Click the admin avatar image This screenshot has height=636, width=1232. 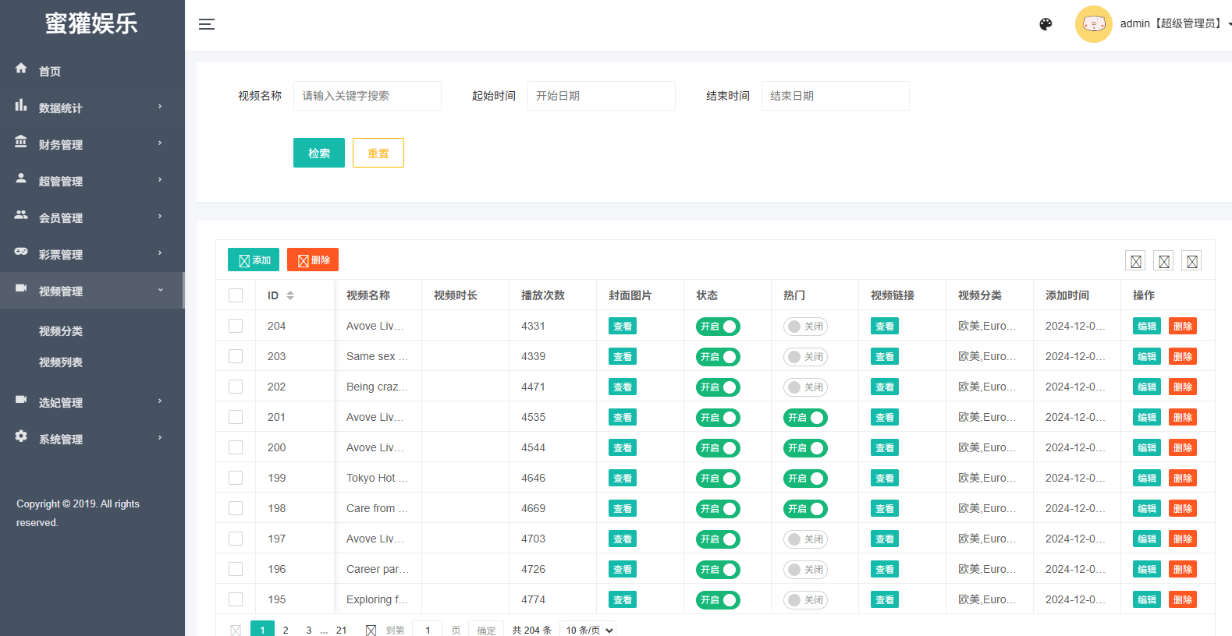click(x=1093, y=24)
